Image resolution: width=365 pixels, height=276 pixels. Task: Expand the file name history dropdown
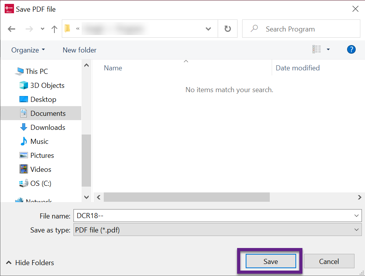357,215
